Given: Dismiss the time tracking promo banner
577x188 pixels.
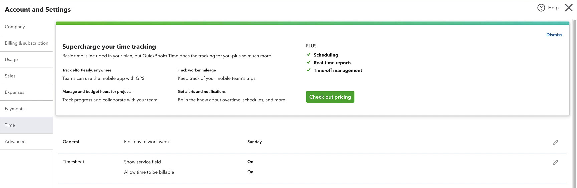Looking at the screenshot, I should [x=554, y=35].
